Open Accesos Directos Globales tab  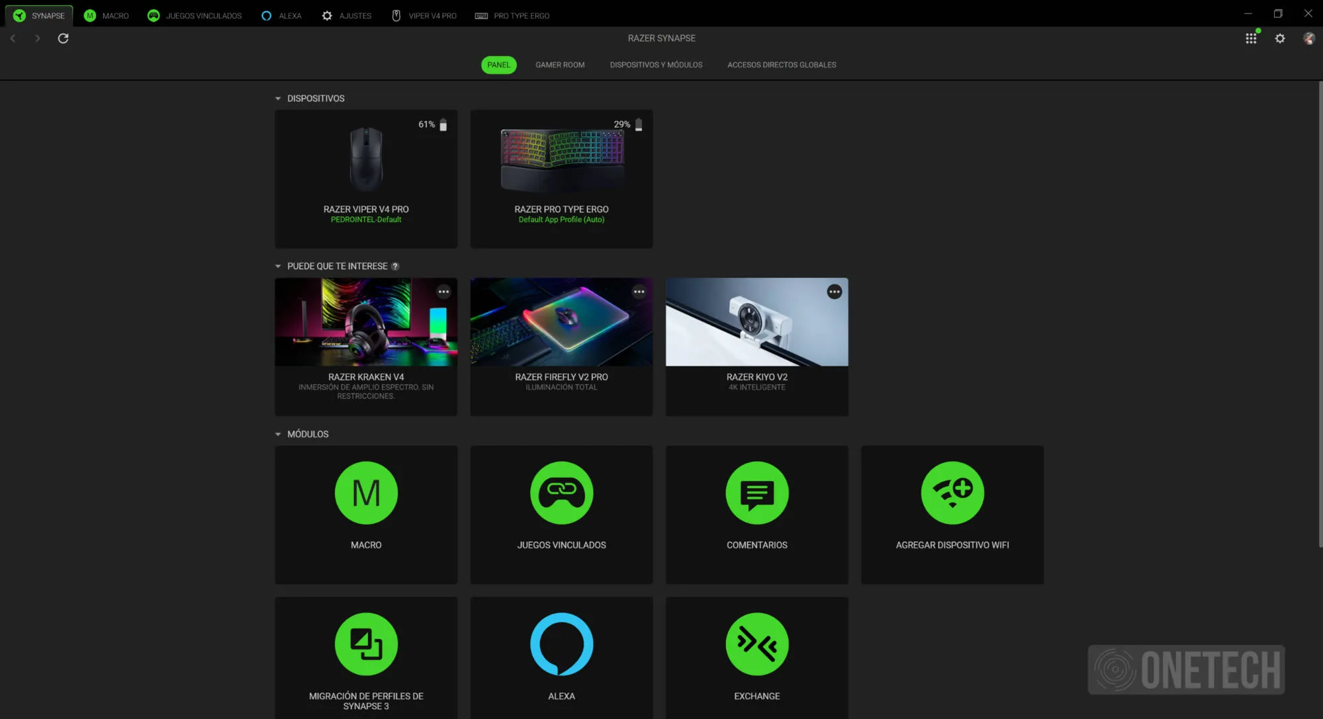click(x=782, y=65)
